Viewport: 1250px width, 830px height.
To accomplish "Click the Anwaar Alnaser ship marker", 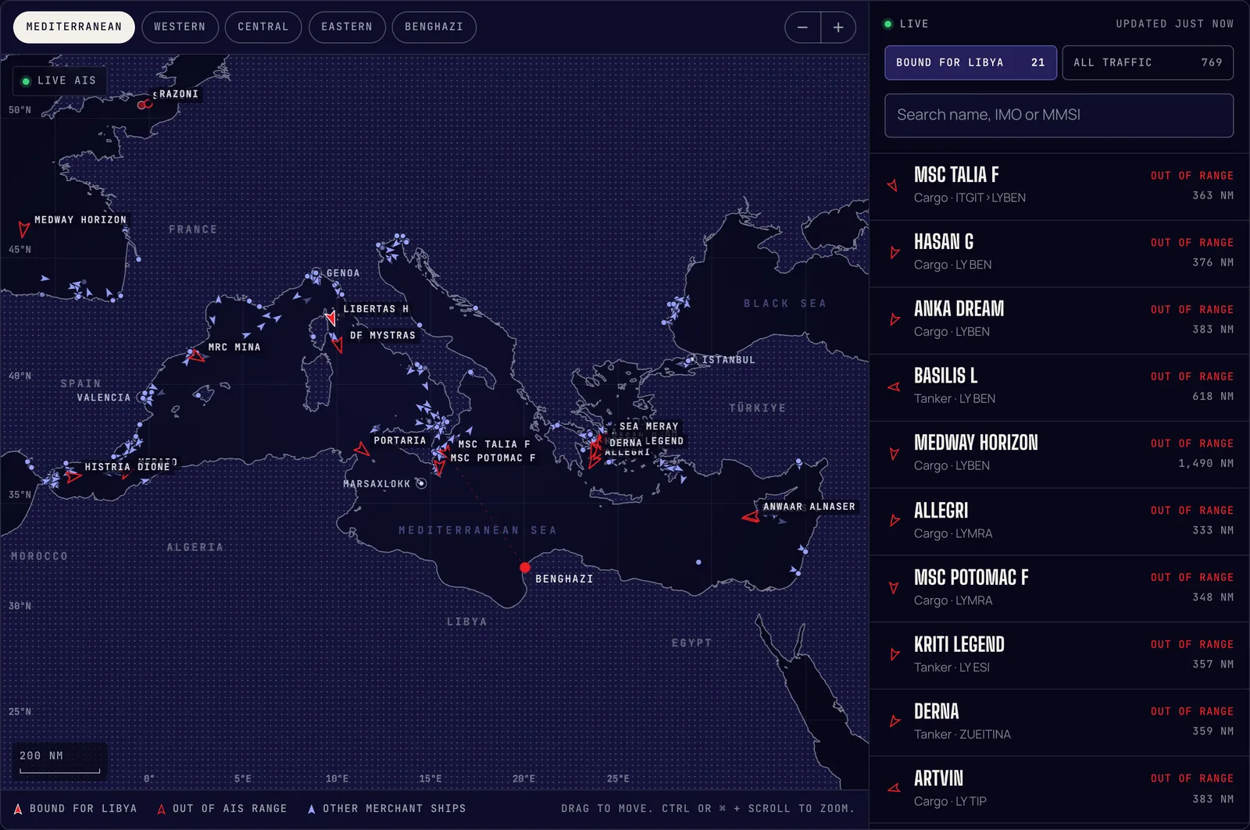I will click(751, 516).
